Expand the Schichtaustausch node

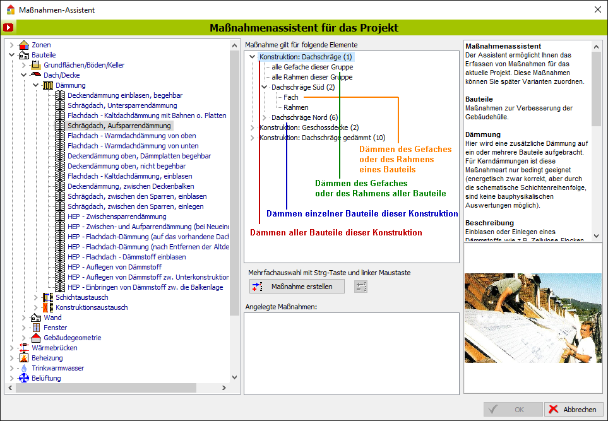pyautogui.click(x=36, y=297)
